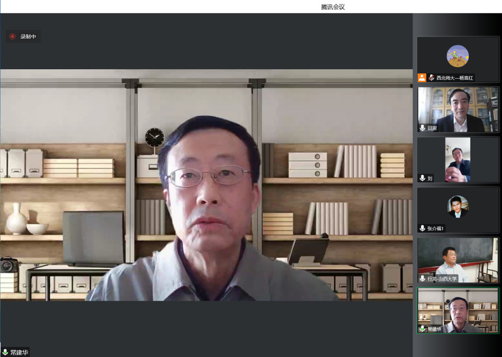Click the microphone icon beside 行龙-山西大学
The height and width of the screenshot is (357, 502).
pyautogui.click(x=422, y=279)
